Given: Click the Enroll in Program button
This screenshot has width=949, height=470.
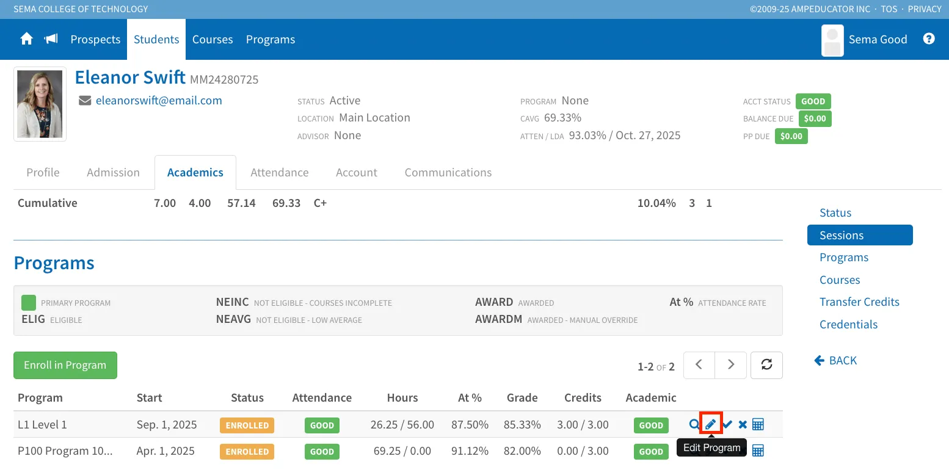Looking at the screenshot, I should [x=65, y=365].
